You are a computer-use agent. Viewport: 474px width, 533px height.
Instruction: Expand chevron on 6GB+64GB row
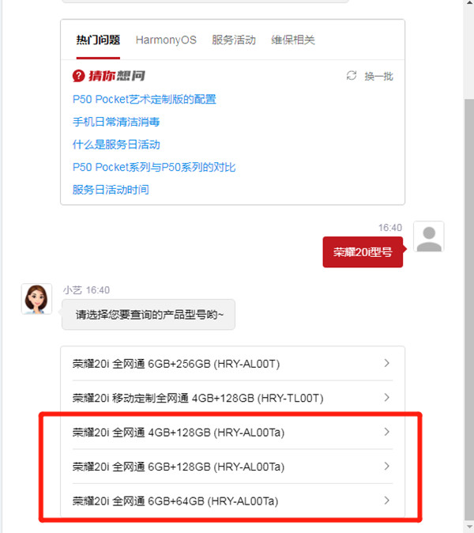[386, 501]
